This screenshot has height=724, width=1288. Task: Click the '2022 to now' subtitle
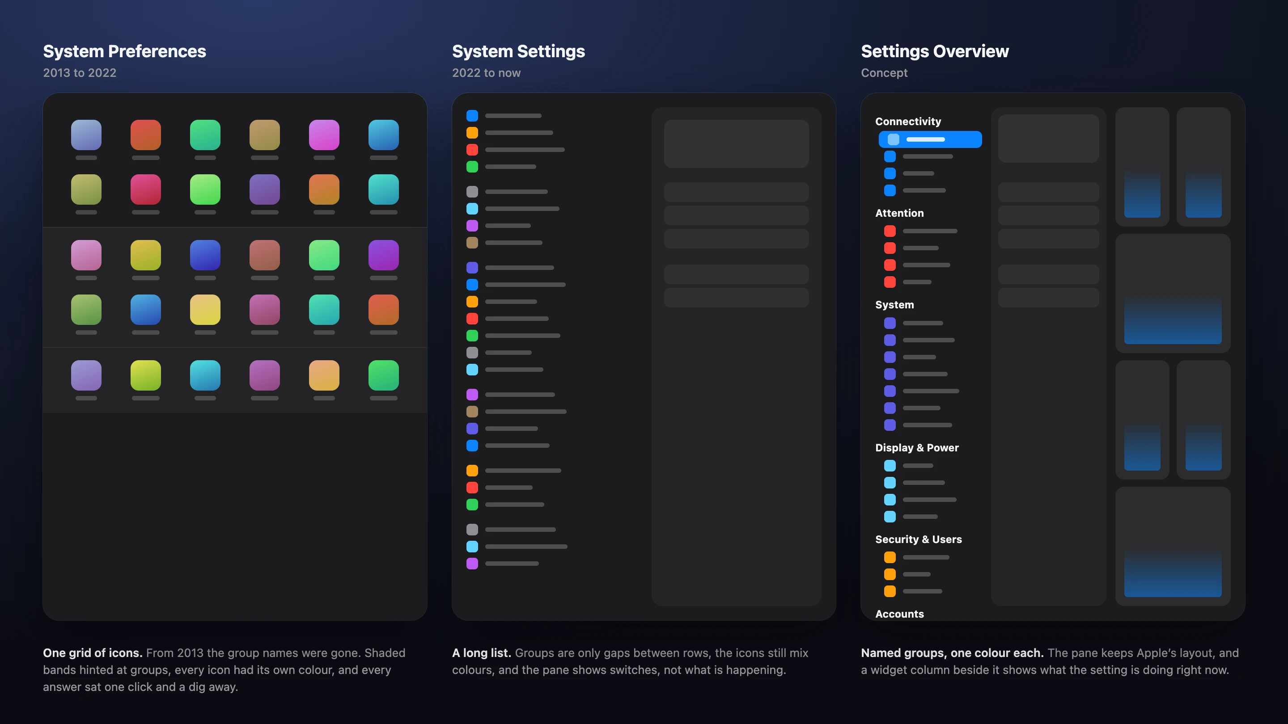point(486,73)
